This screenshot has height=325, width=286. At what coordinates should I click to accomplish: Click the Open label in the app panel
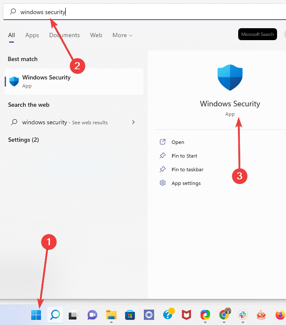coord(178,142)
